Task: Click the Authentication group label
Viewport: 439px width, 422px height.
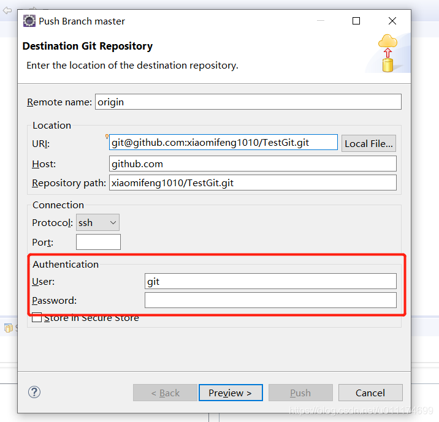Action: click(x=66, y=264)
